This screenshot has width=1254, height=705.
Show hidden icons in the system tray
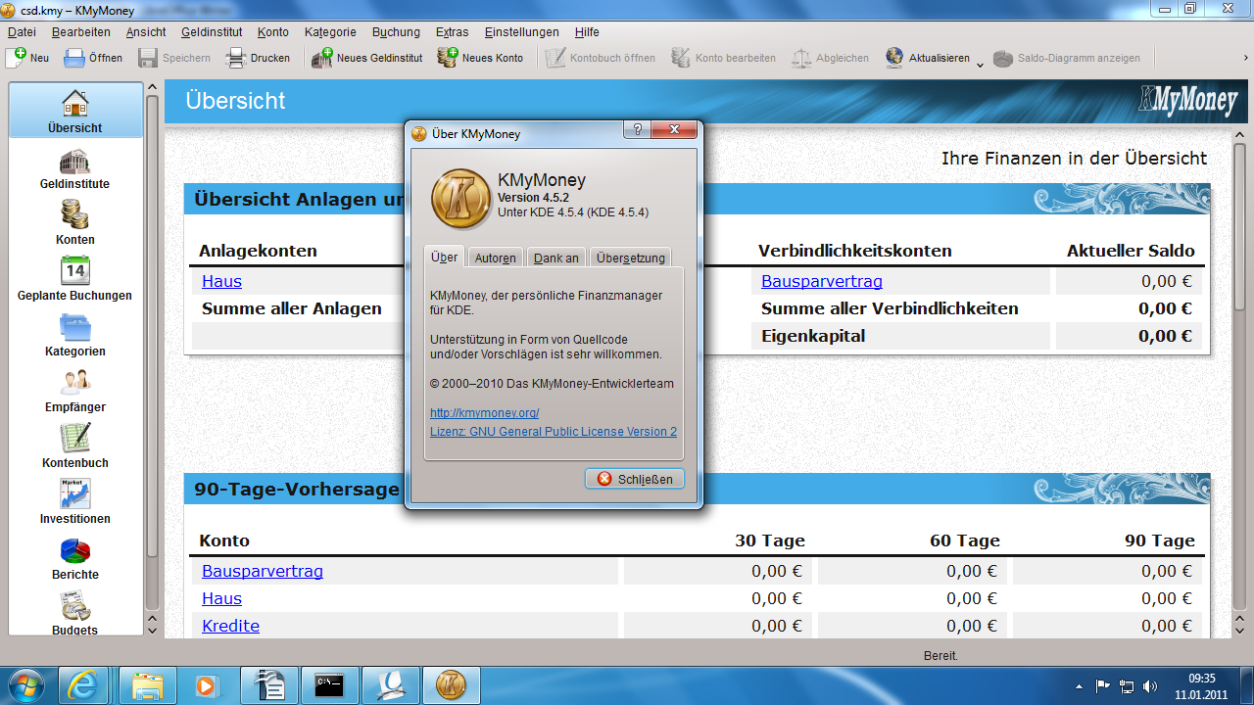click(x=1079, y=685)
